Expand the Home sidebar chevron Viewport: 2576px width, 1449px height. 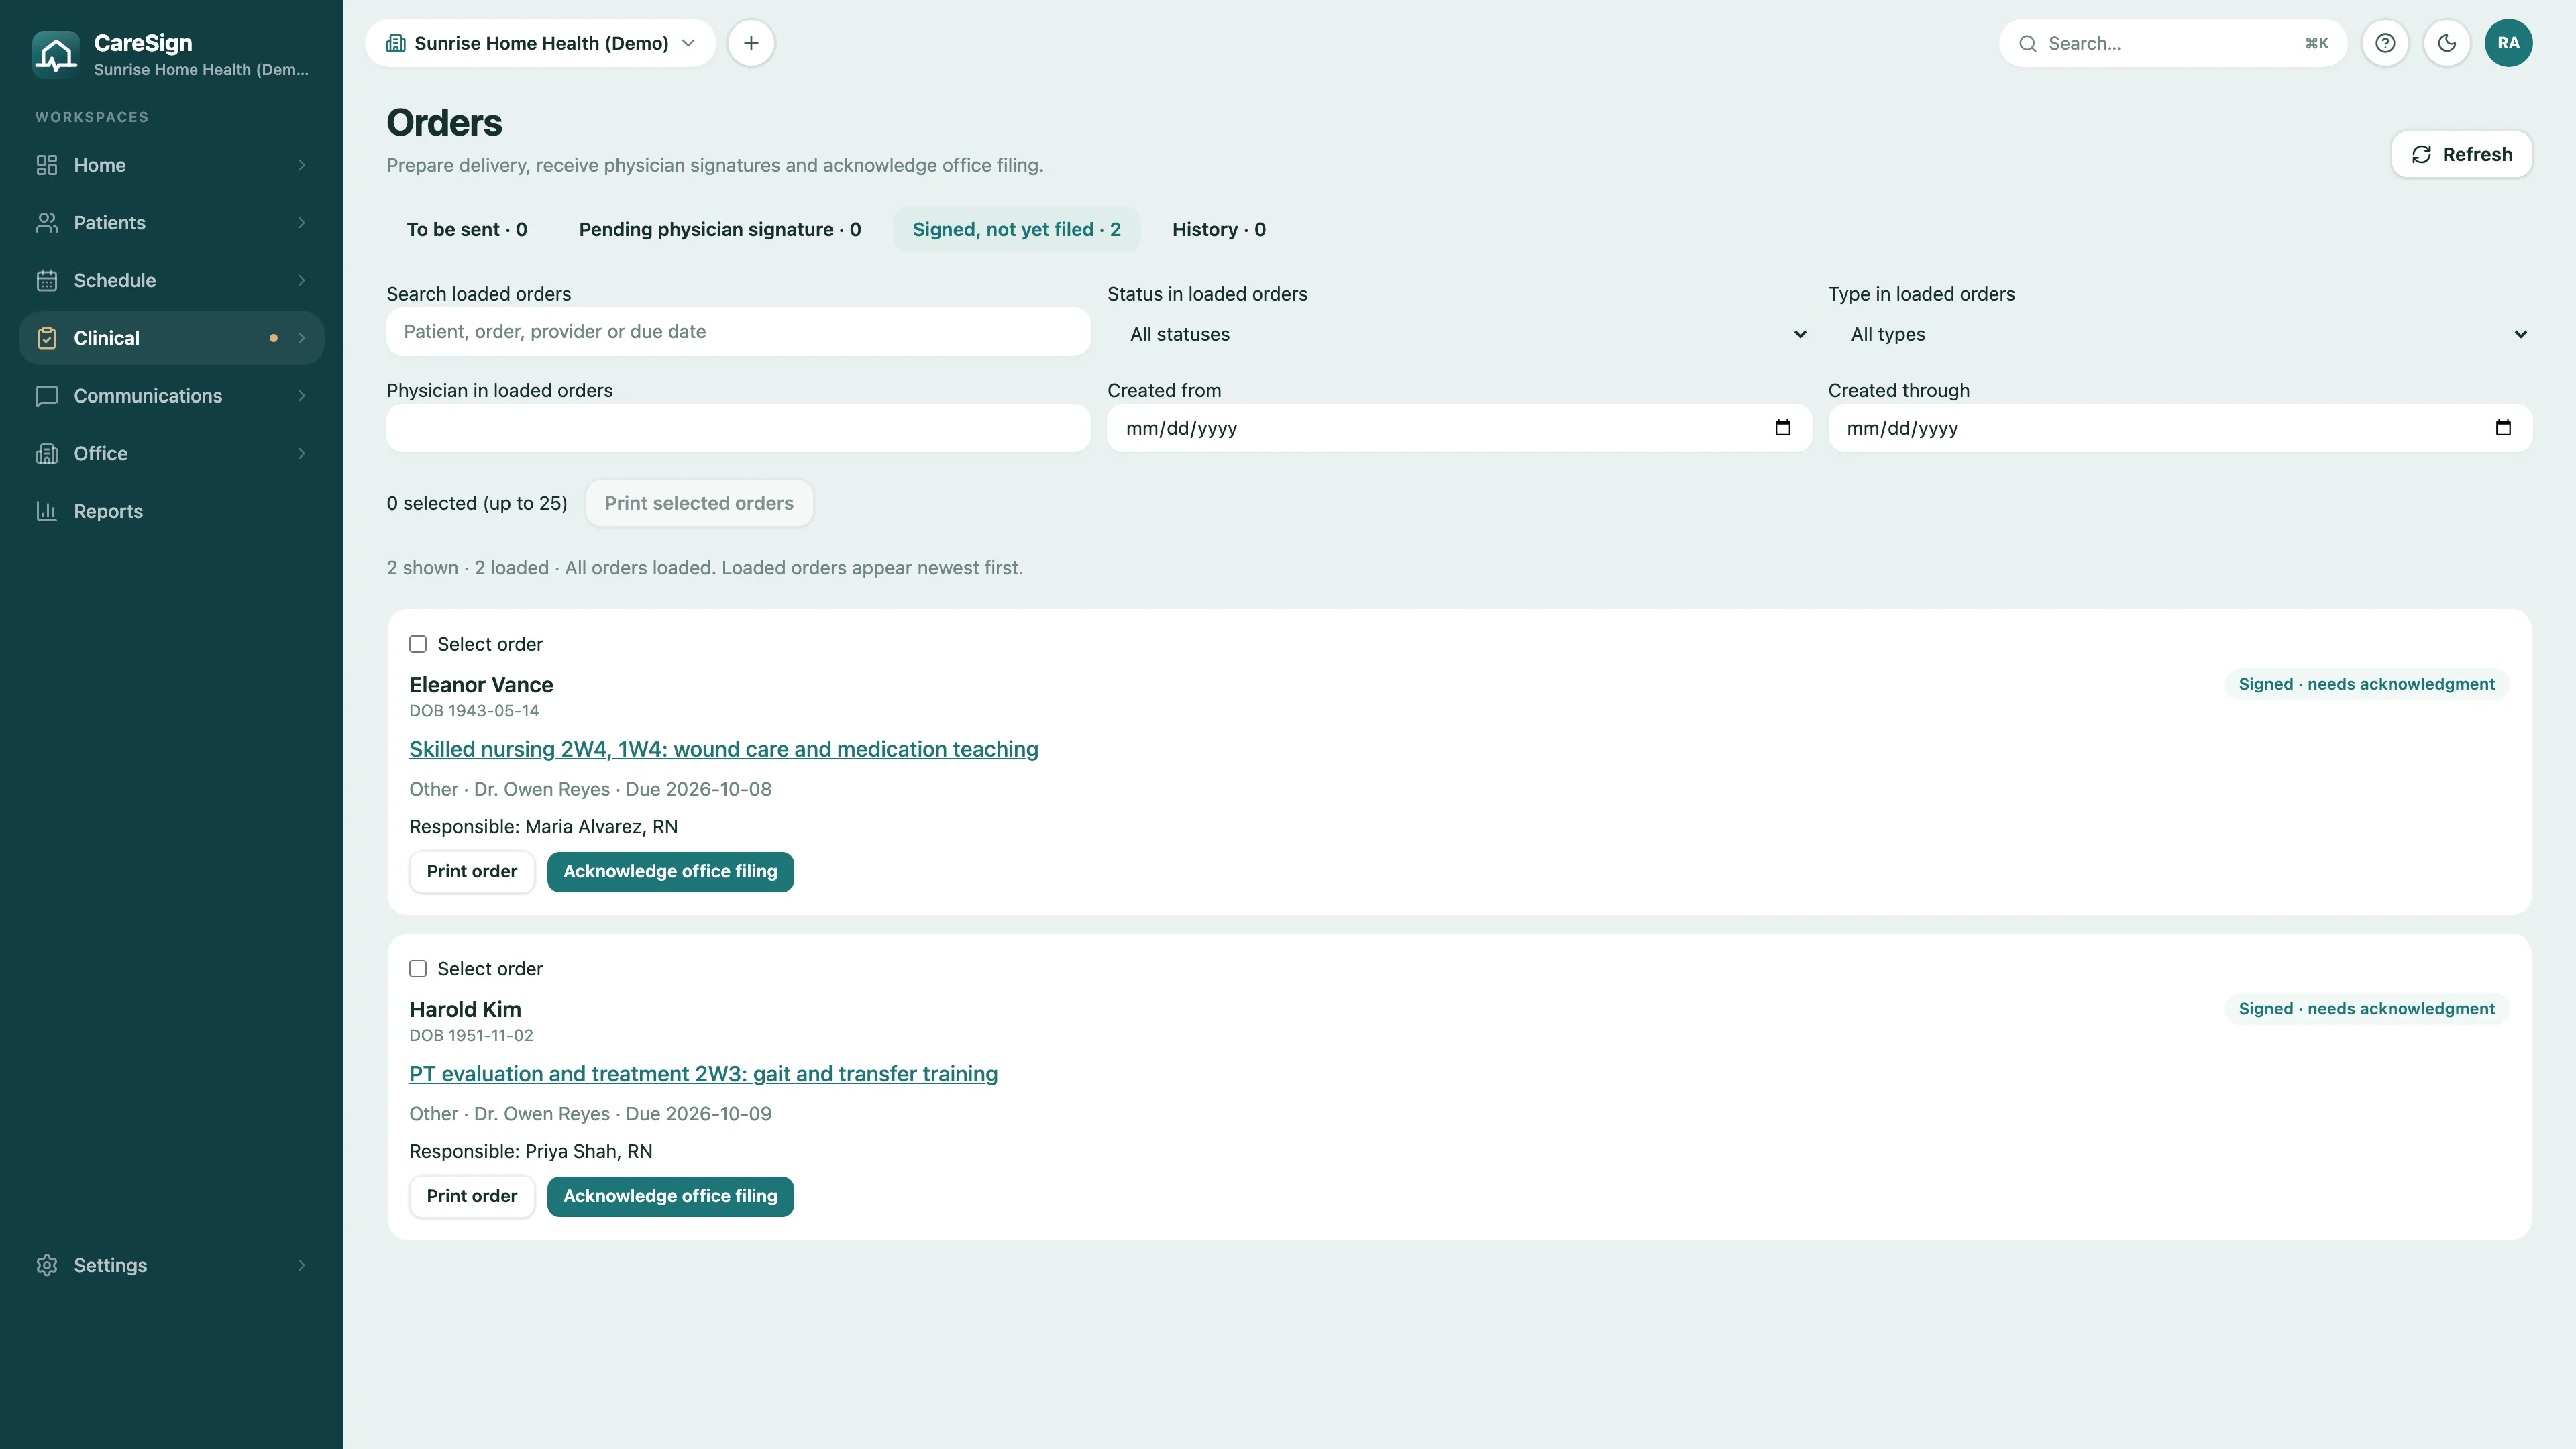(x=301, y=165)
